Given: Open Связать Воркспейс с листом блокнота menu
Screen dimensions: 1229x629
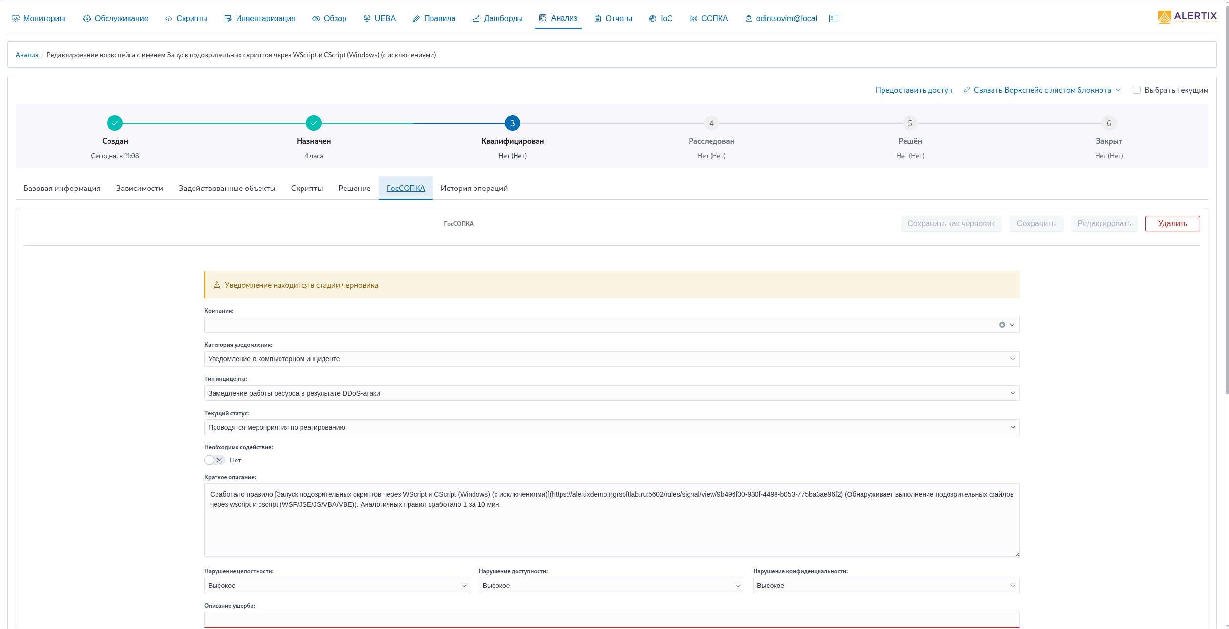Looking at the screenshot, I should tap(1042, 90).
